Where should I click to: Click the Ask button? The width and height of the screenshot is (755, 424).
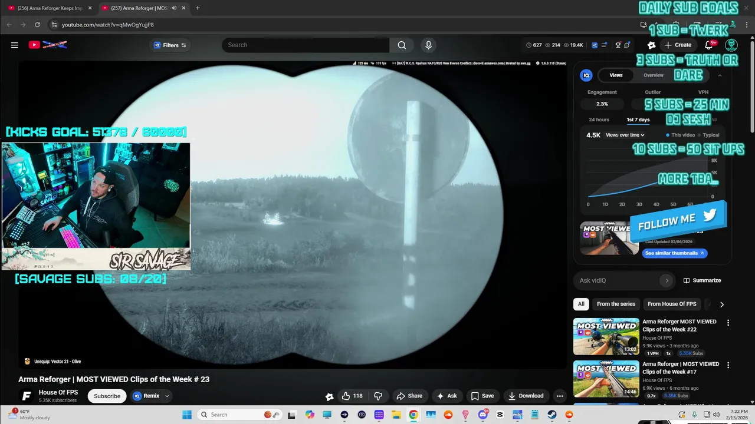(446, 396)
